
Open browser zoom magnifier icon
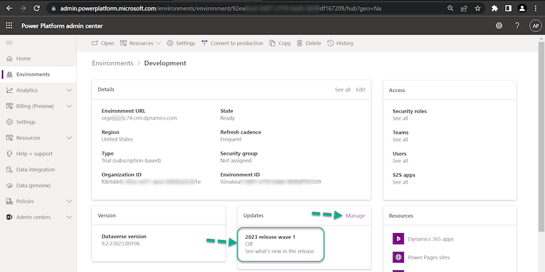tap(450, 8)
